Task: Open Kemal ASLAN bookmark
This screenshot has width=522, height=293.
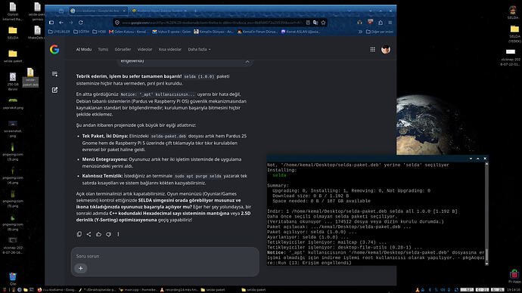Action: click(300, 32)
